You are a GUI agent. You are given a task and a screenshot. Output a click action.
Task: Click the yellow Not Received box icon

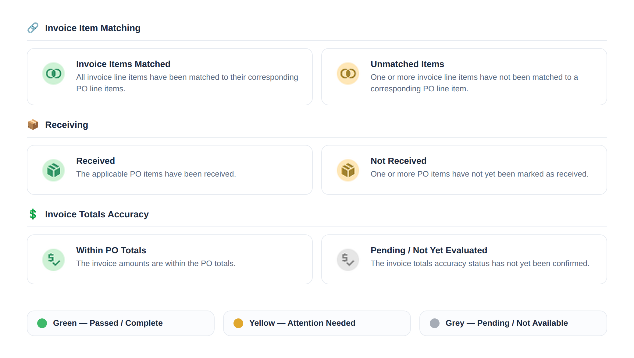click(348, 170)
